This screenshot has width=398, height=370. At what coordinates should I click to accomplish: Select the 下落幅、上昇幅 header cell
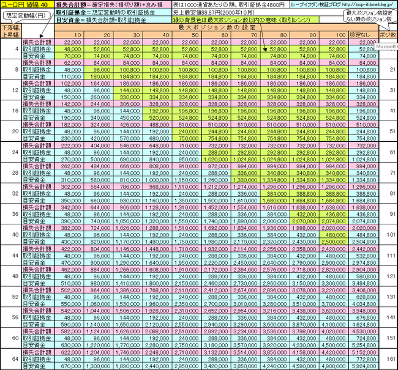click(x=10, y=31)
